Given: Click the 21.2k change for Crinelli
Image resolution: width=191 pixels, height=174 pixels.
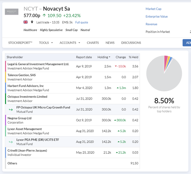Looking at the screenshot, I should click(x=121, y=152).
